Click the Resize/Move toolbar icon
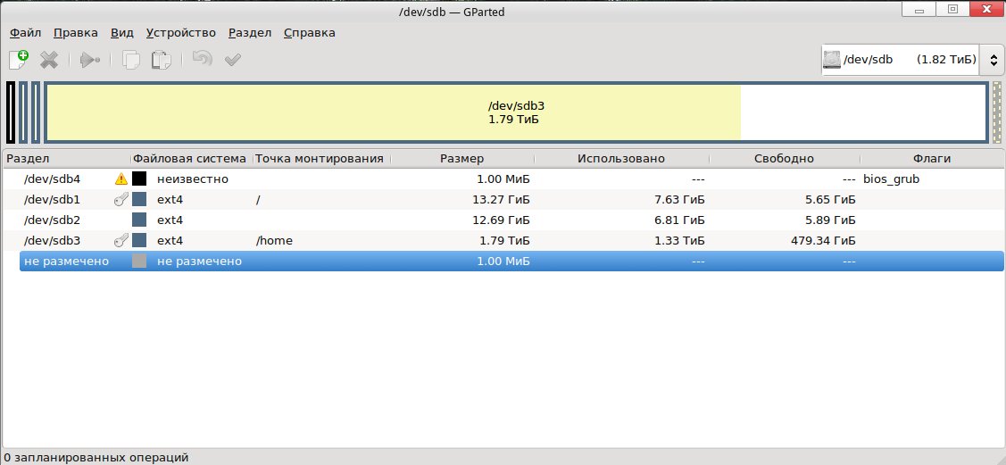The height and width of the screenshot is (465, 1006). (90, 61)
